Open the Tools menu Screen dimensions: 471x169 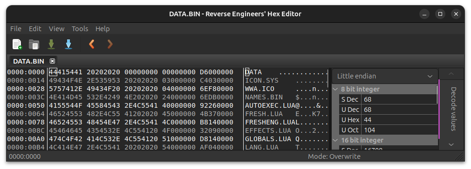click(x=80, y=29)
